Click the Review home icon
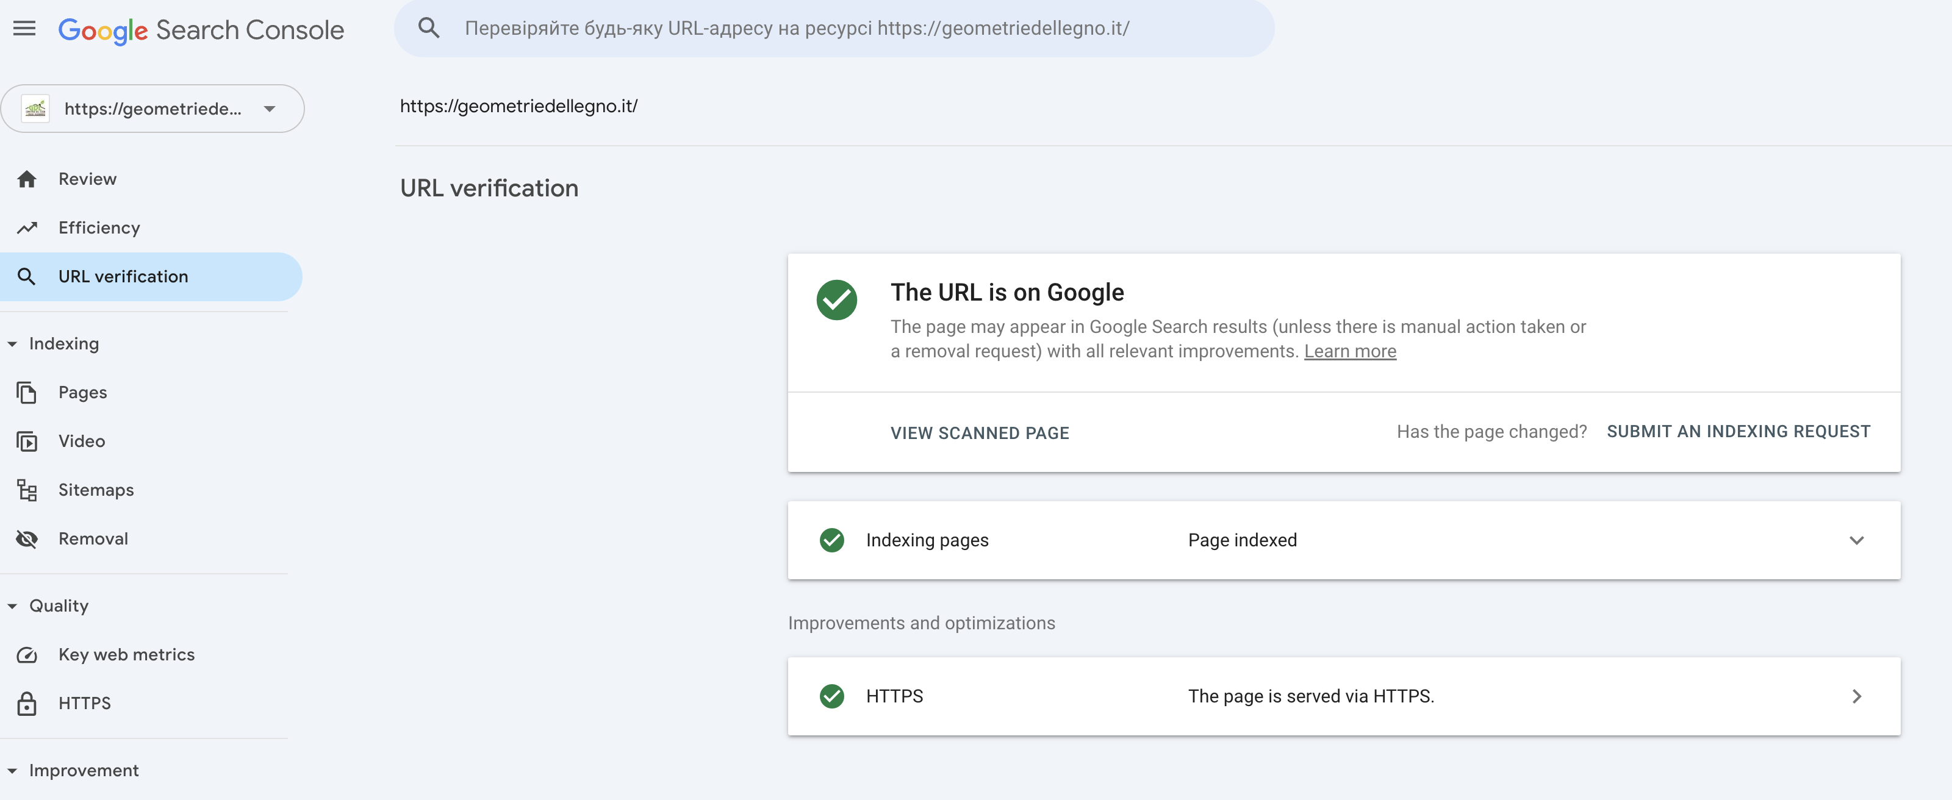1952x800 pixels. 27,179
